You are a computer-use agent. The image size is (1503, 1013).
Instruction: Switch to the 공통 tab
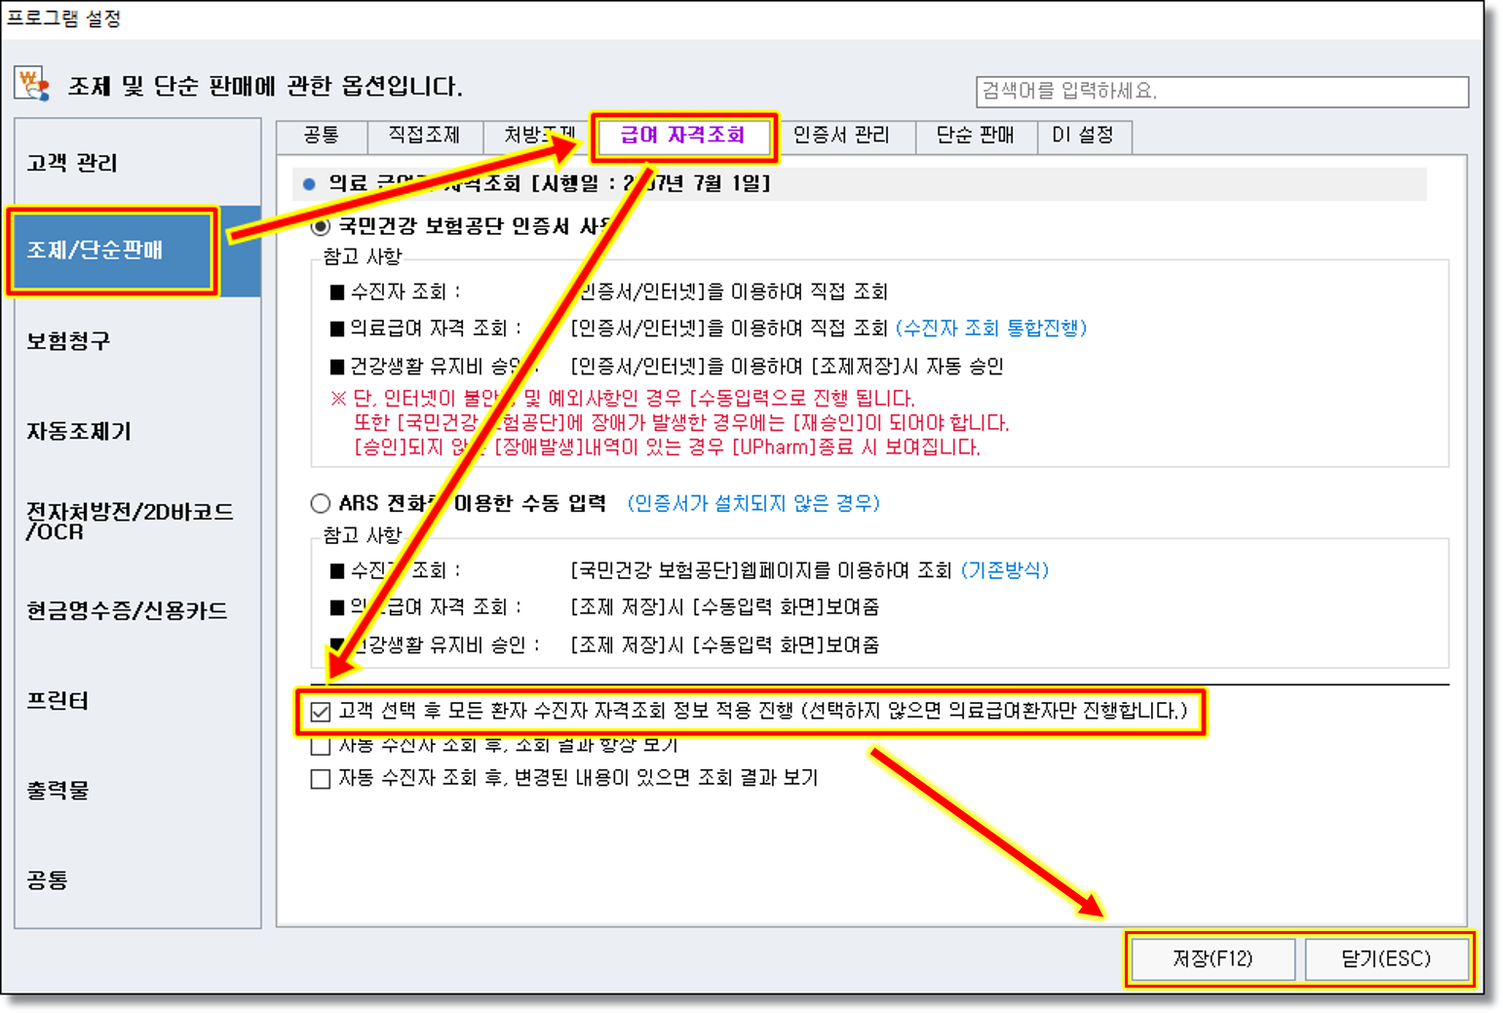(x=321, y=136)
